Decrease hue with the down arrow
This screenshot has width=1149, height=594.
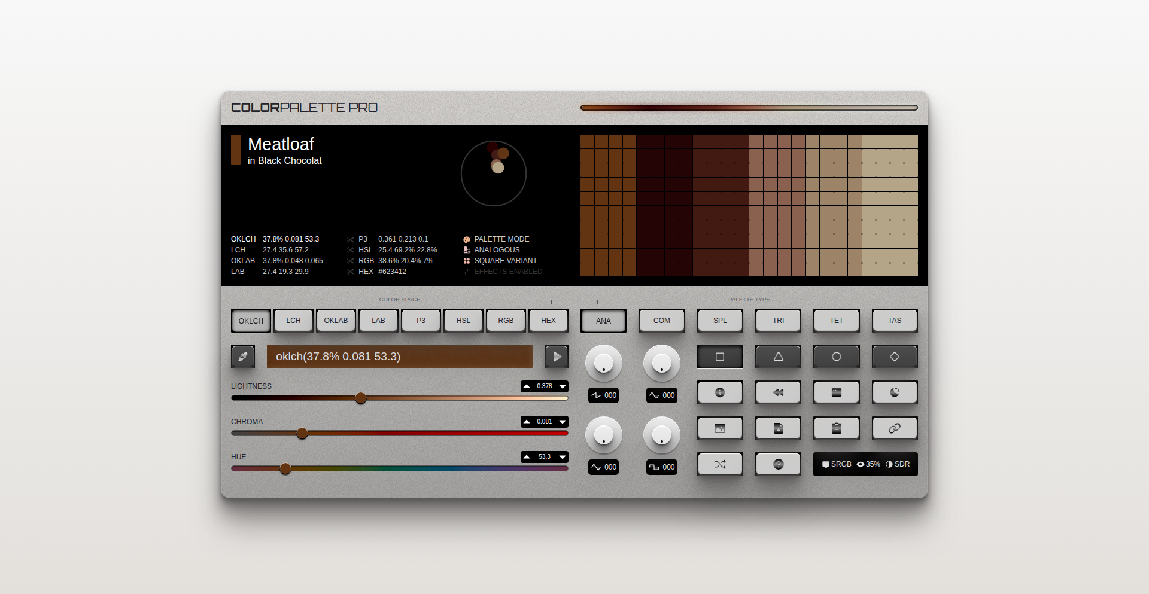pyautogui.click(x=563, y=457)
